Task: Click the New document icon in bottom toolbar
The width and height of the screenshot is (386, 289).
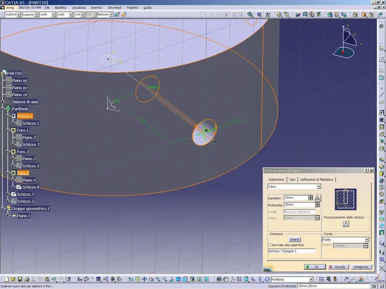Action: pyautogui.click(x=7, y=279)
